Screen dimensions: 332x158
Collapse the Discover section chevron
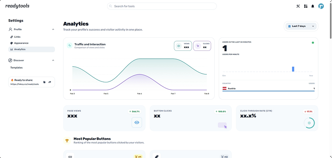coord(53,60)
